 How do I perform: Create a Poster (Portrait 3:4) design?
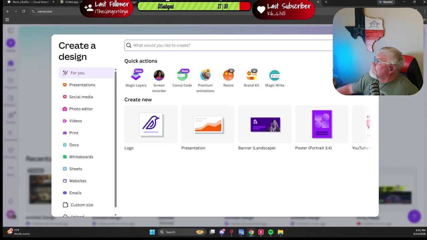click(x=322, y=128)
